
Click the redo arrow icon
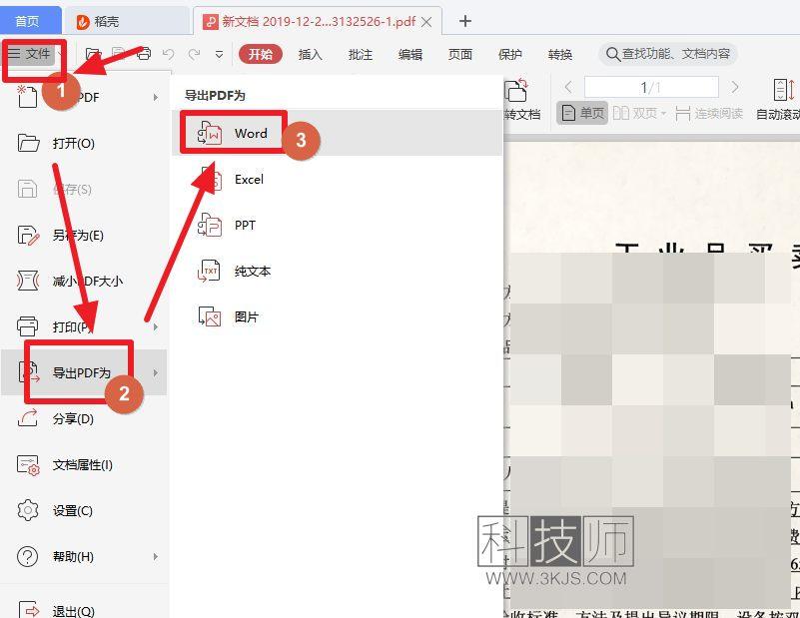195,54
